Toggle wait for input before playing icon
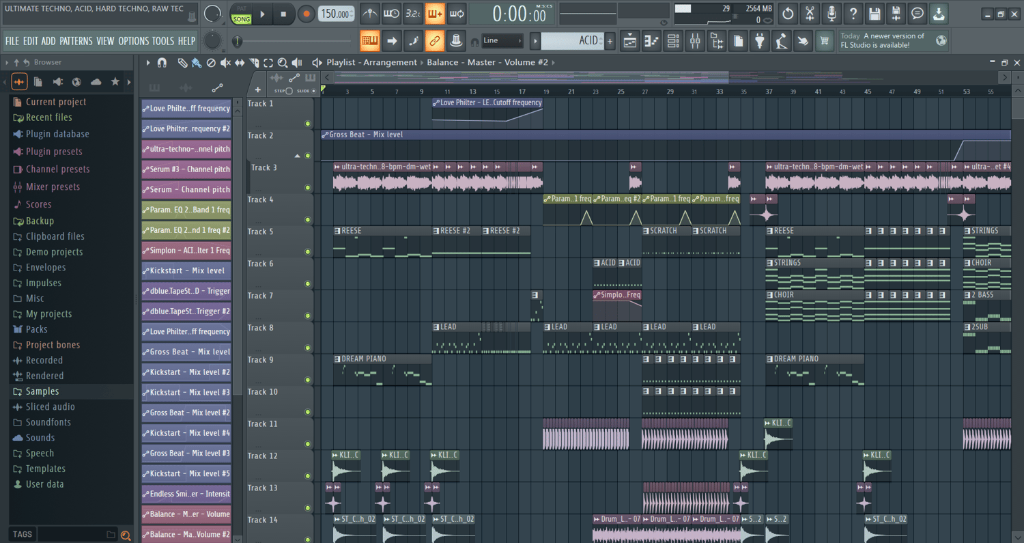1024x543 pixels. point(391,14)
